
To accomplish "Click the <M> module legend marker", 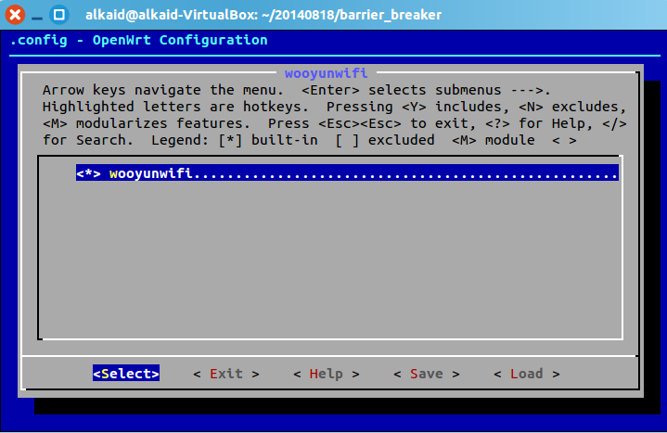I will tap(464, 140).
